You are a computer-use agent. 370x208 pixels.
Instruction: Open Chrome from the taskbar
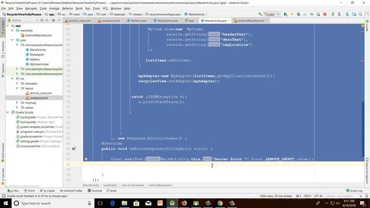click(220, 203)
